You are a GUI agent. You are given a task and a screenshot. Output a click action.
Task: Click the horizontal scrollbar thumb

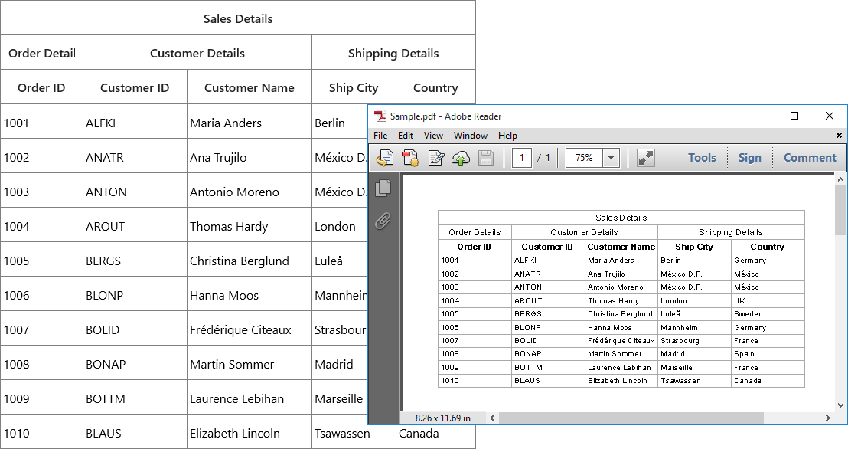point(631,418)
